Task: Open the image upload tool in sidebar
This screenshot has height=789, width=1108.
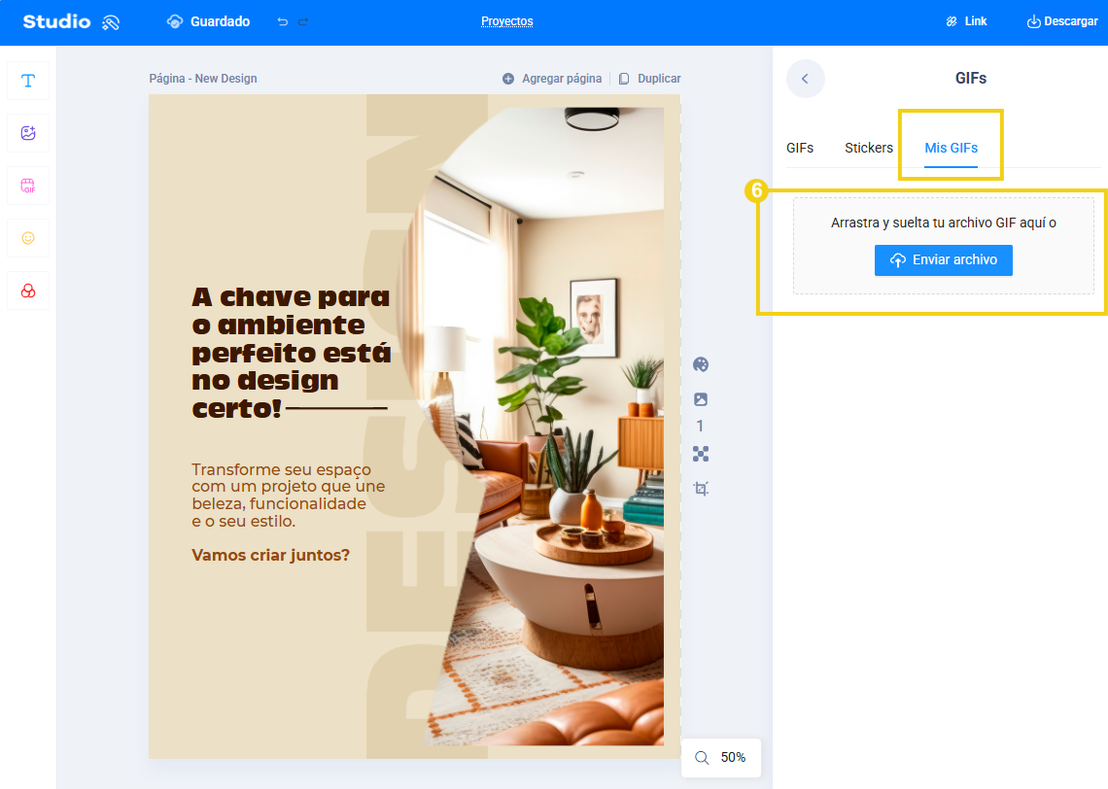Action: [x=28, y=133]
